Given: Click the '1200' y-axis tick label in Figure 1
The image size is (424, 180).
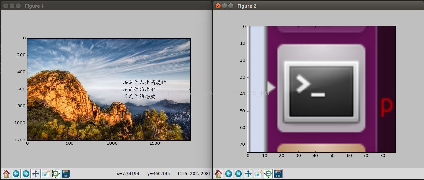Looking at the screenshot, I should click(20, 140).
